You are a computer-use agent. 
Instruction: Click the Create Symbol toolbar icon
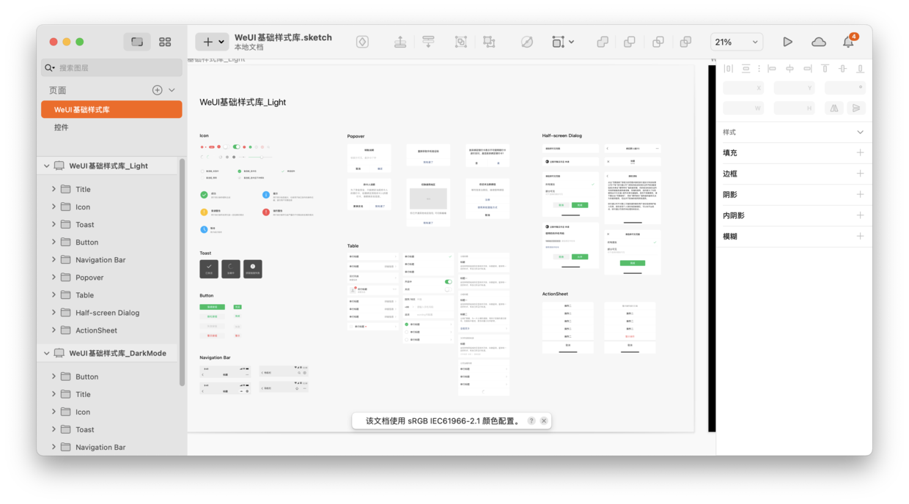(362, 42)
